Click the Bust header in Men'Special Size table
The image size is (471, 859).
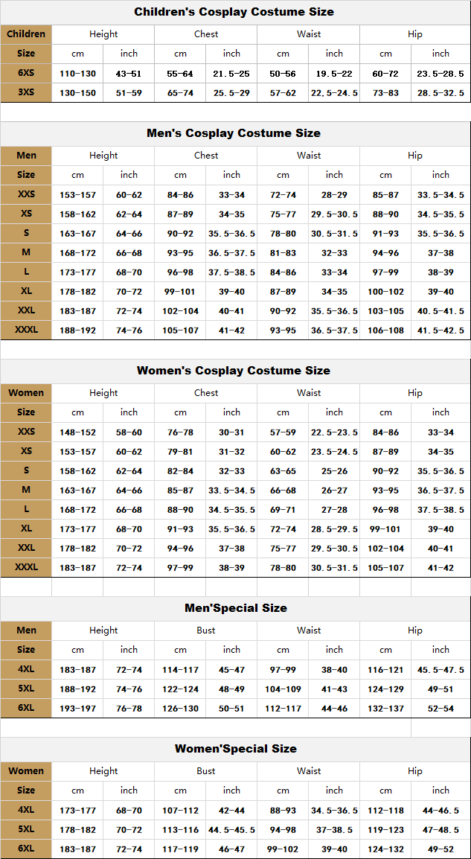pos(206,630)
